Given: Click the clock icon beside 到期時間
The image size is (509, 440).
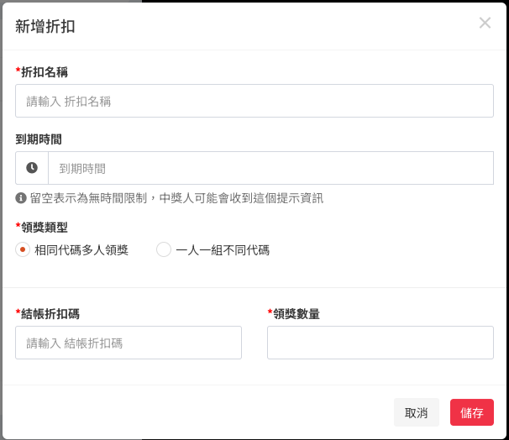Looking at the screenshot, I should coord(32,168).
